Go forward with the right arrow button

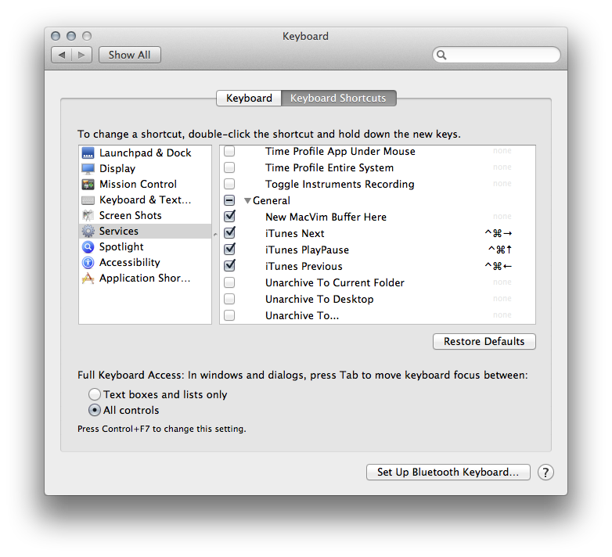pos(81,55)
